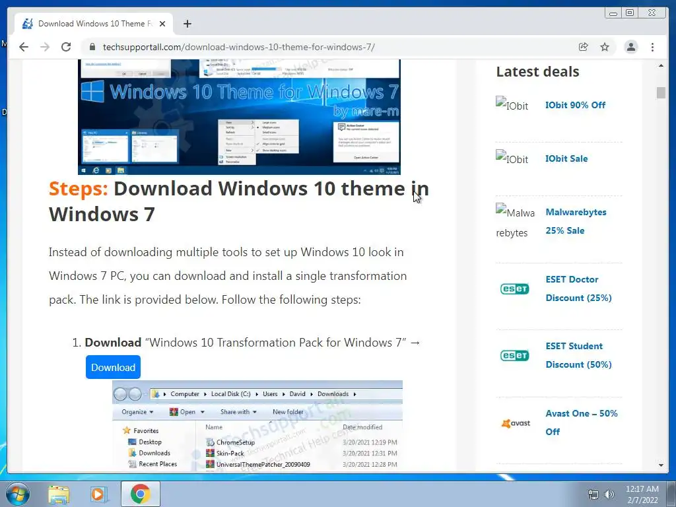Open Windows Media Player from taskbar

pos(98,494)
